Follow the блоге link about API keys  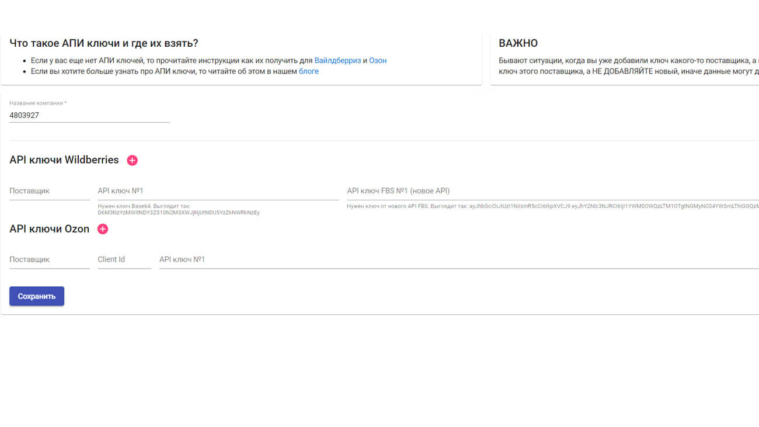pos(309,71)
